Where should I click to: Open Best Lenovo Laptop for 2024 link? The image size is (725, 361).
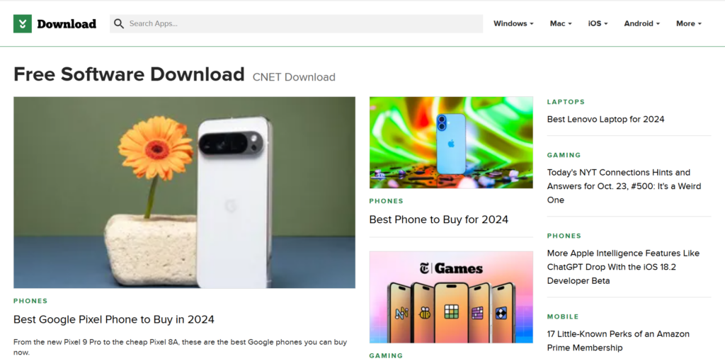[606, 119]
